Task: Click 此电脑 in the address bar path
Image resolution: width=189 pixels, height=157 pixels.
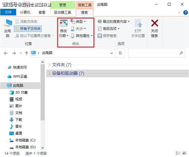Action: [x=47, y=53]
